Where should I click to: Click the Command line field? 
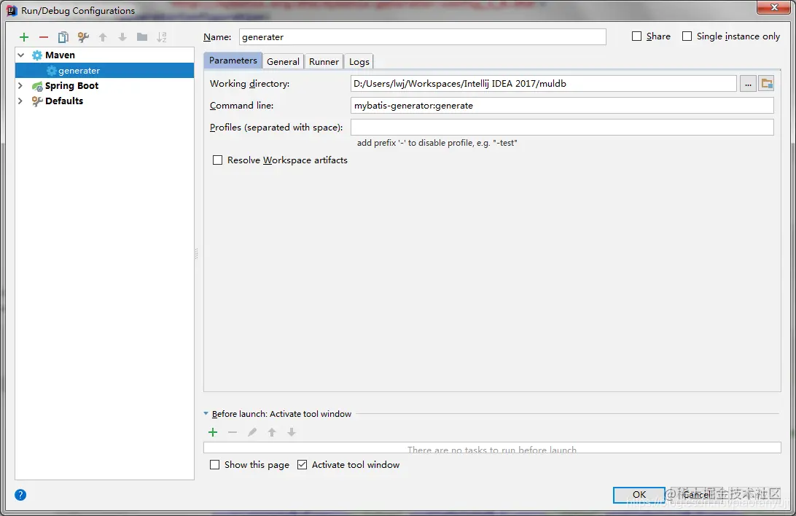[x=562, y=106]
